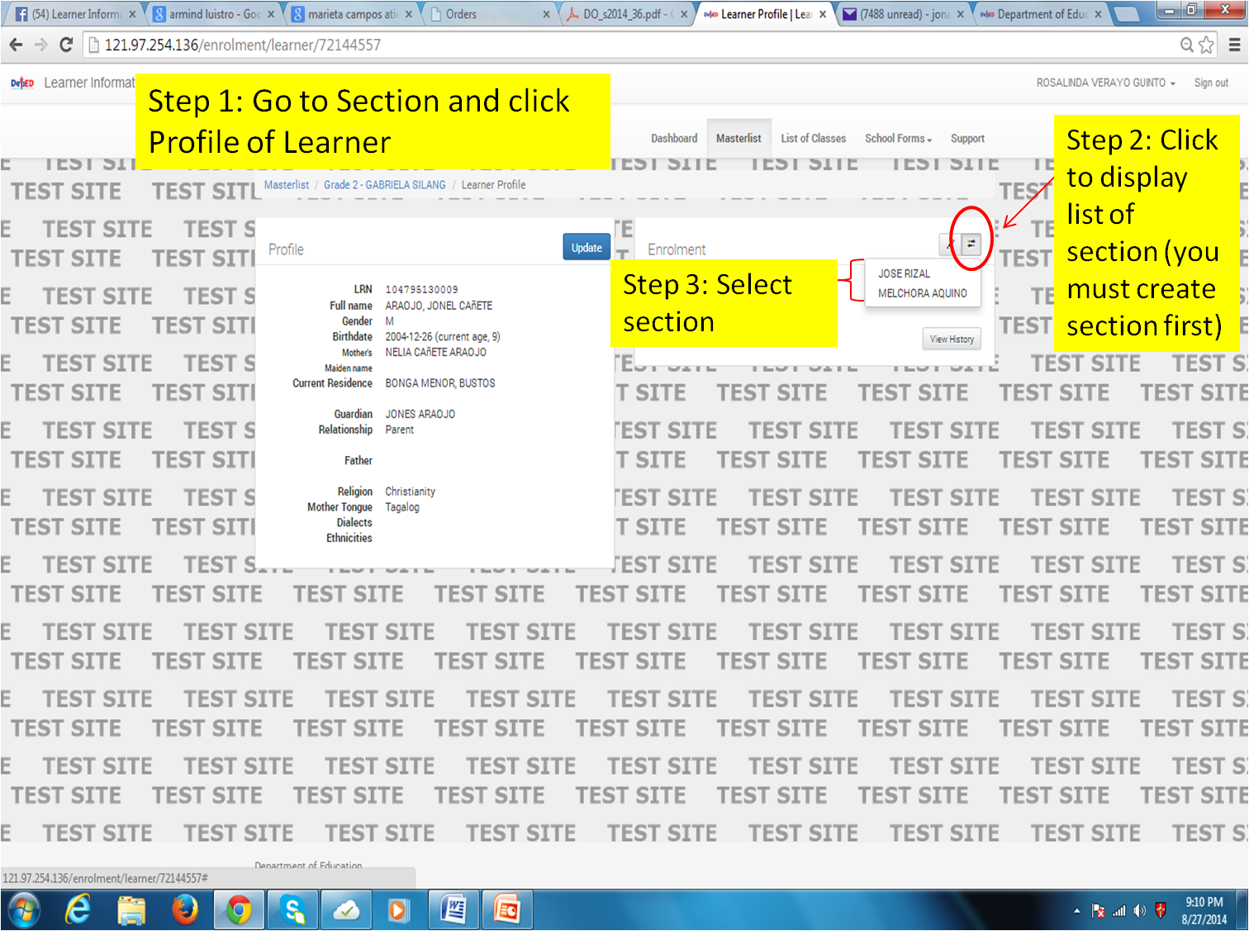Choose MELCHORA AQUINO section from the list
Viewport: 1249px width, 931px height.
pyautogui.click(x=923, y=293)
